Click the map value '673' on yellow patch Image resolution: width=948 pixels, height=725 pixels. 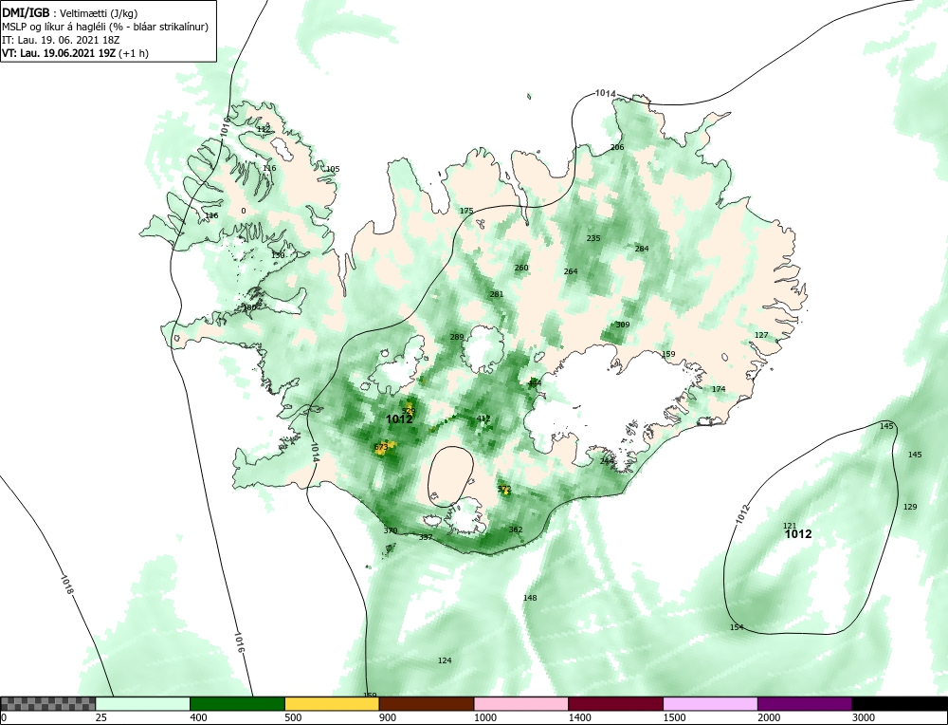tap(381, 448)
